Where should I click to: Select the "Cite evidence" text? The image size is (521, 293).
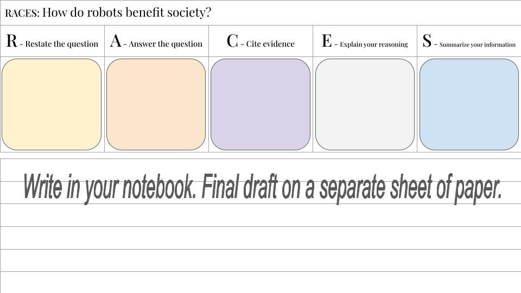[x=270, y=44]
